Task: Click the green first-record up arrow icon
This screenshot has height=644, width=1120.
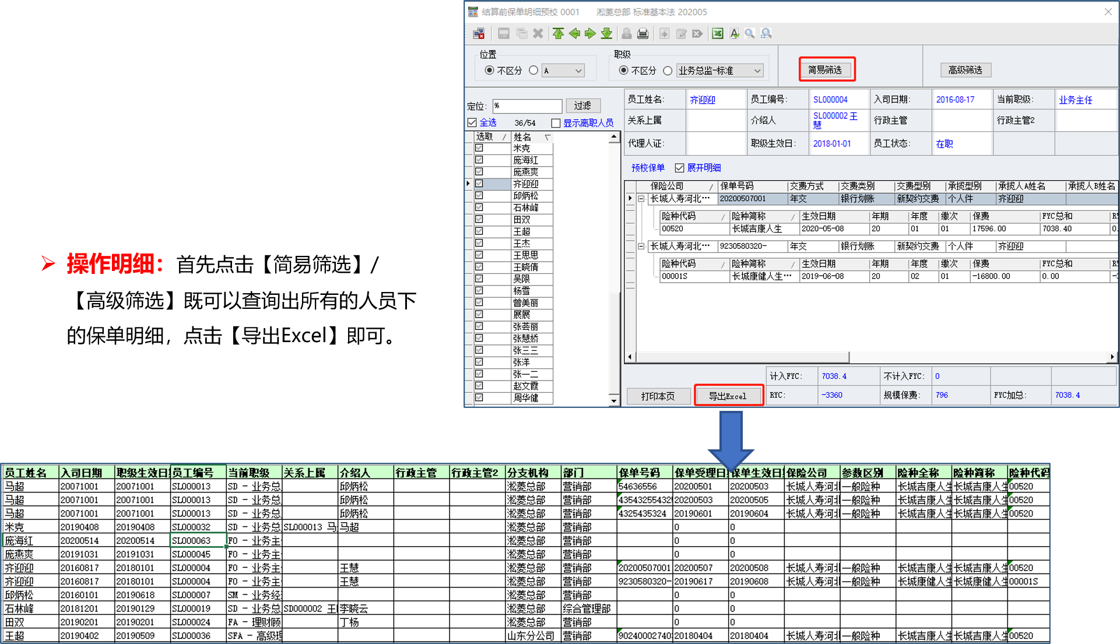Action: pyautogui.click(x=558, y=34)
